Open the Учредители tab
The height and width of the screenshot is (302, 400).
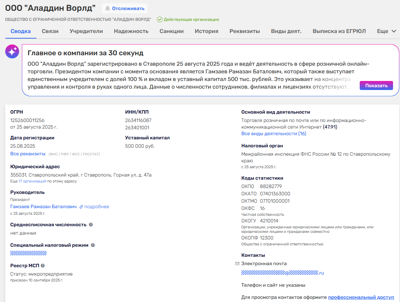tap(86, 31)
